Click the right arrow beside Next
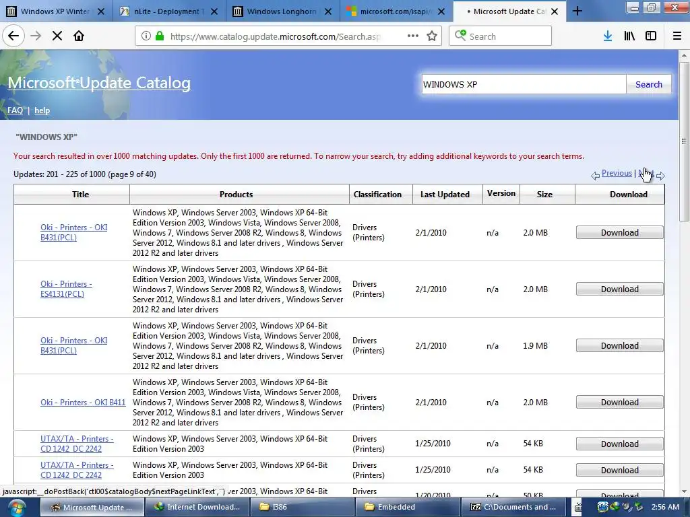690x517 pixels. tap(660, 176)
